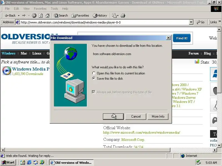This screenshot has width=222, height=166.
Task: Click the Find It! search button
Action: tap(182, 38)
